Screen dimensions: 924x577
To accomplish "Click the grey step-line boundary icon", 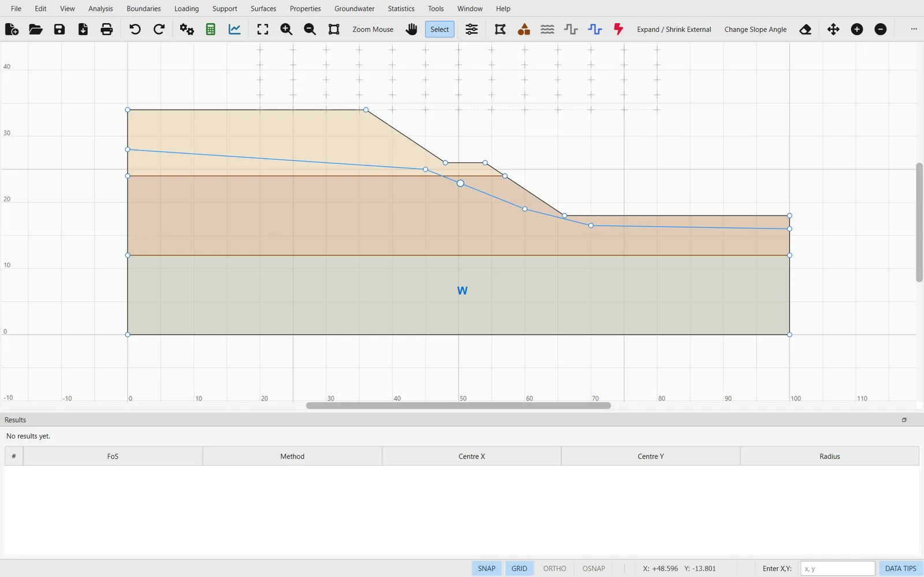I will click(x=571, y=29).
